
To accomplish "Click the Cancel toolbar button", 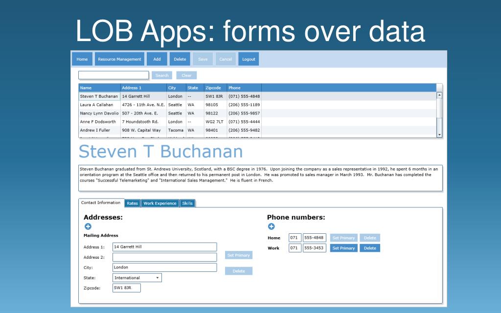I will pyautogui.click(x=226, y=59).
